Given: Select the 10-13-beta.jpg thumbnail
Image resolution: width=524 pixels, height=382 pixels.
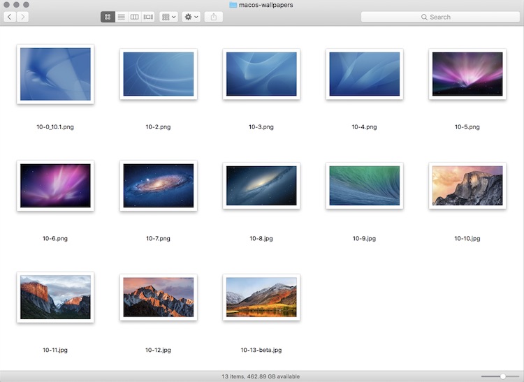Looking at the screenshot, I should click(261, 297).
